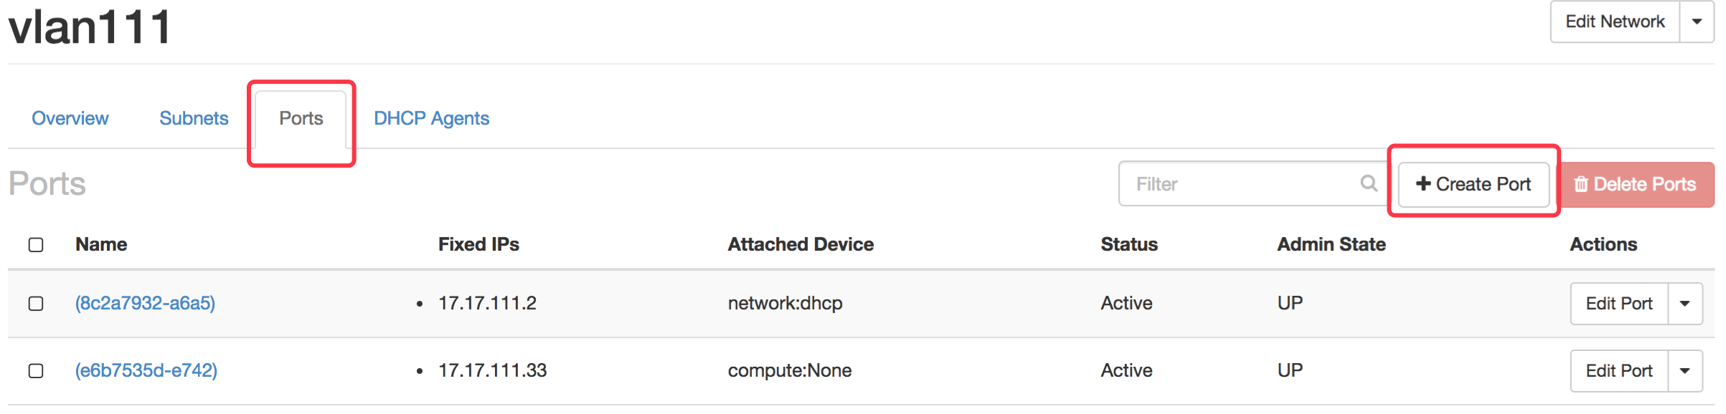Open port link (8c2a7932-a6a5)

tap(145, 303)
